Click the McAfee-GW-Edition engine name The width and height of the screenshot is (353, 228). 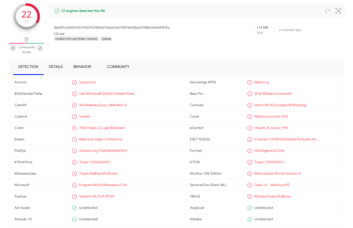pos(206,174)
